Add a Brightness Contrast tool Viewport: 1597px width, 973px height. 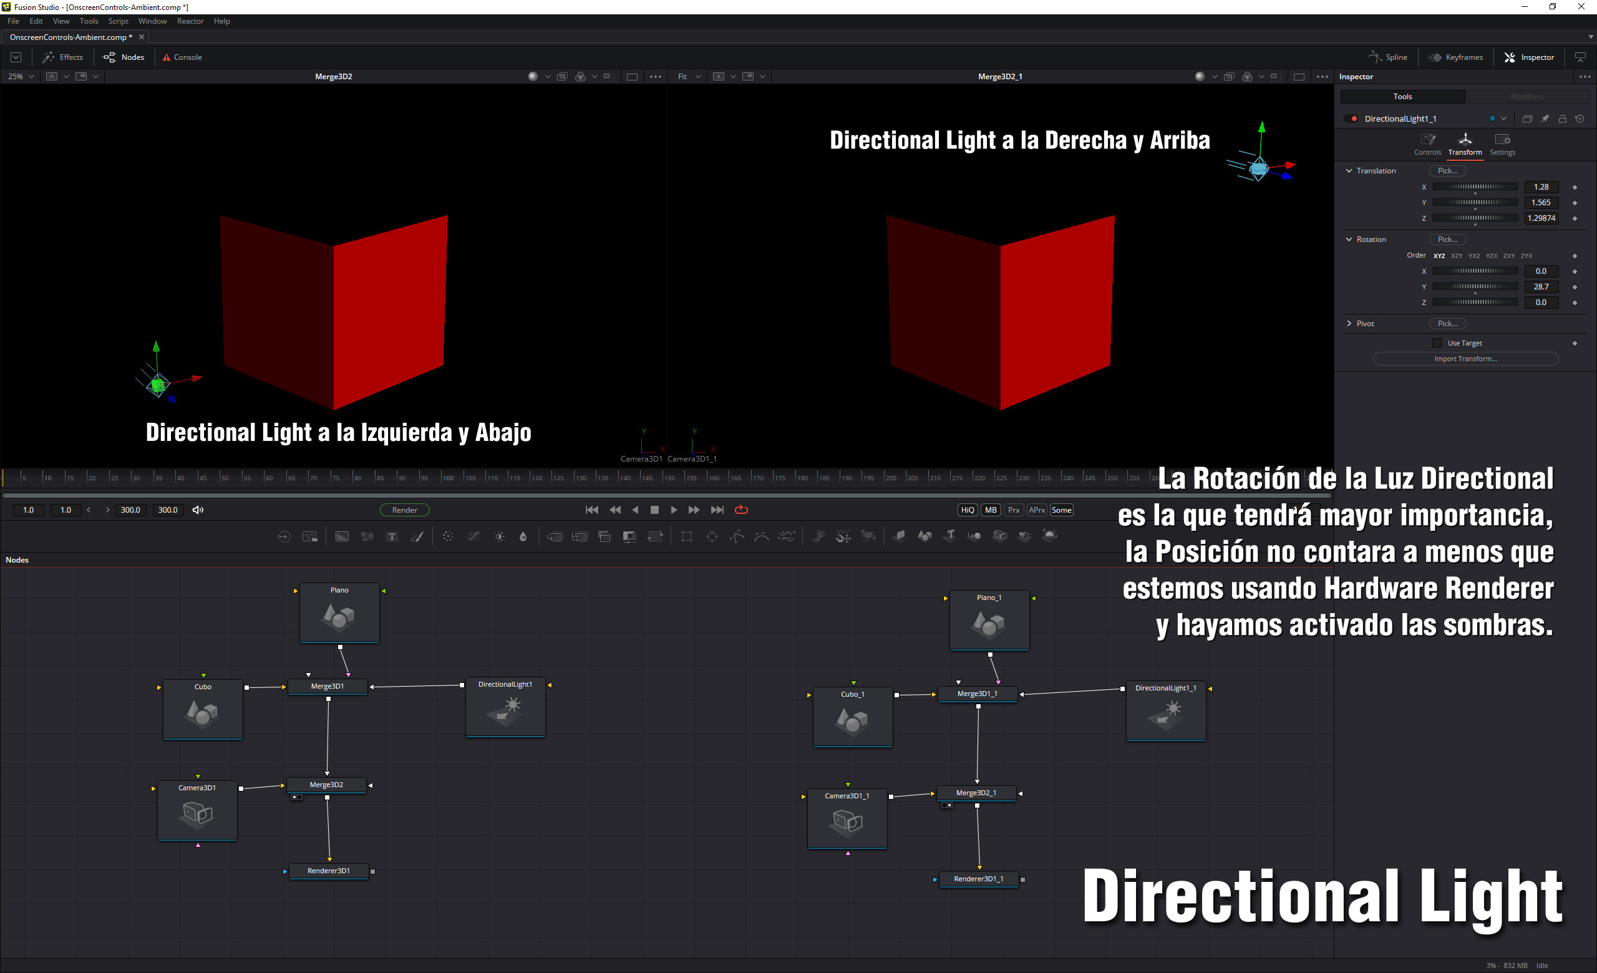pos(499,536)
